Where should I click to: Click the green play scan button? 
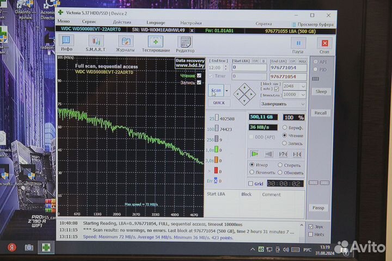click(x=254, y=154)
